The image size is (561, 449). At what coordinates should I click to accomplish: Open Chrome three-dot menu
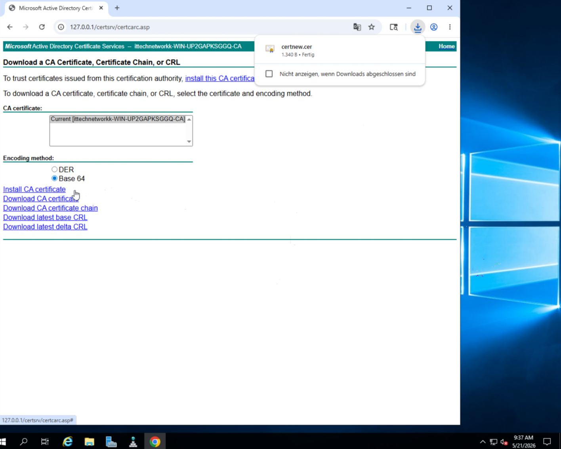click(450, 27)
